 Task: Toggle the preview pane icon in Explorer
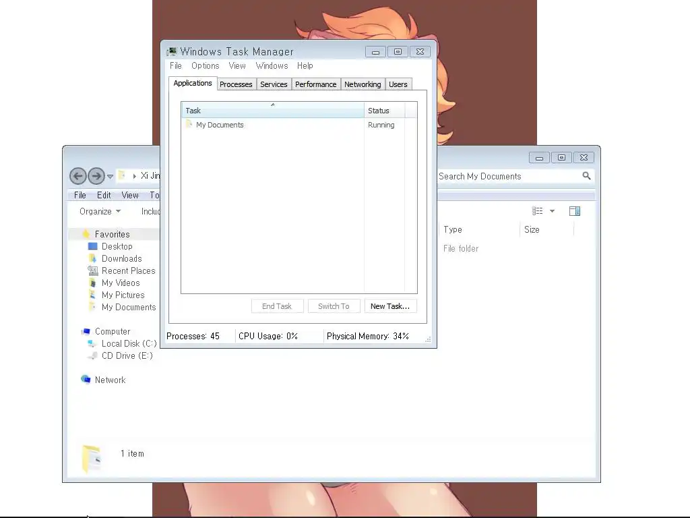click(575, 211)
